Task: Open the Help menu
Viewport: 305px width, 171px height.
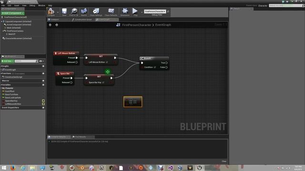Action: [50, 5]
